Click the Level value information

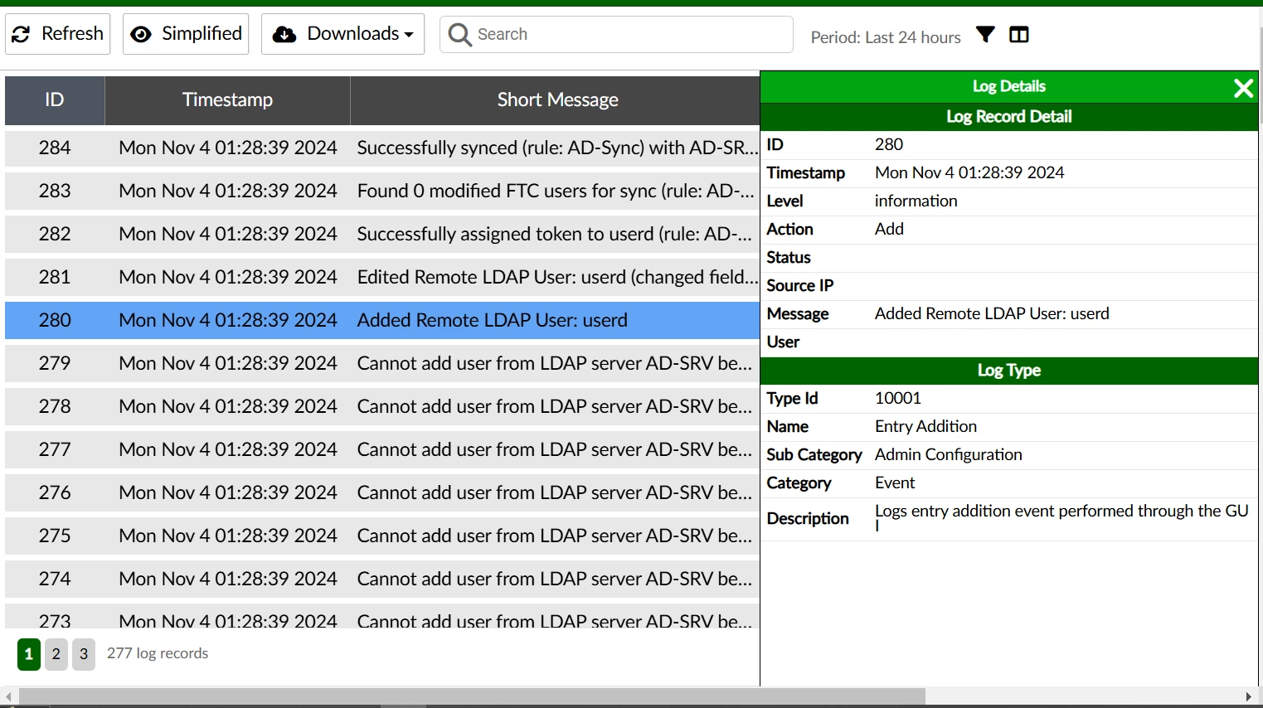(x=916, y=201)
